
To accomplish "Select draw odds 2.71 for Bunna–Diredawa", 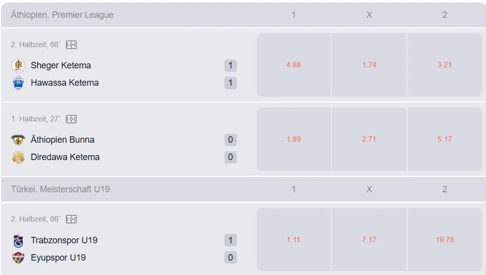I will pos(369,139).
